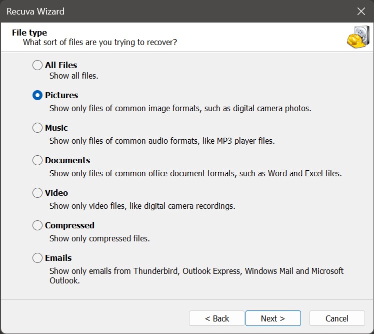
Task: Select the All Files radio option
Action: point(37,65)
